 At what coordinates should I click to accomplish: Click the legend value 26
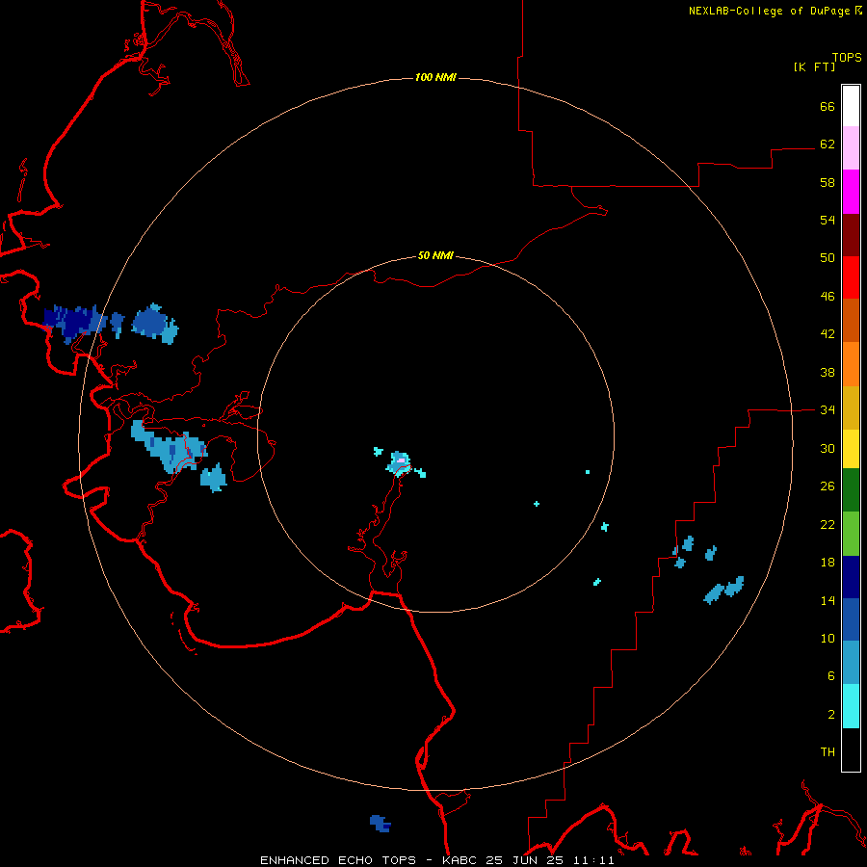(x=828, y=486)
